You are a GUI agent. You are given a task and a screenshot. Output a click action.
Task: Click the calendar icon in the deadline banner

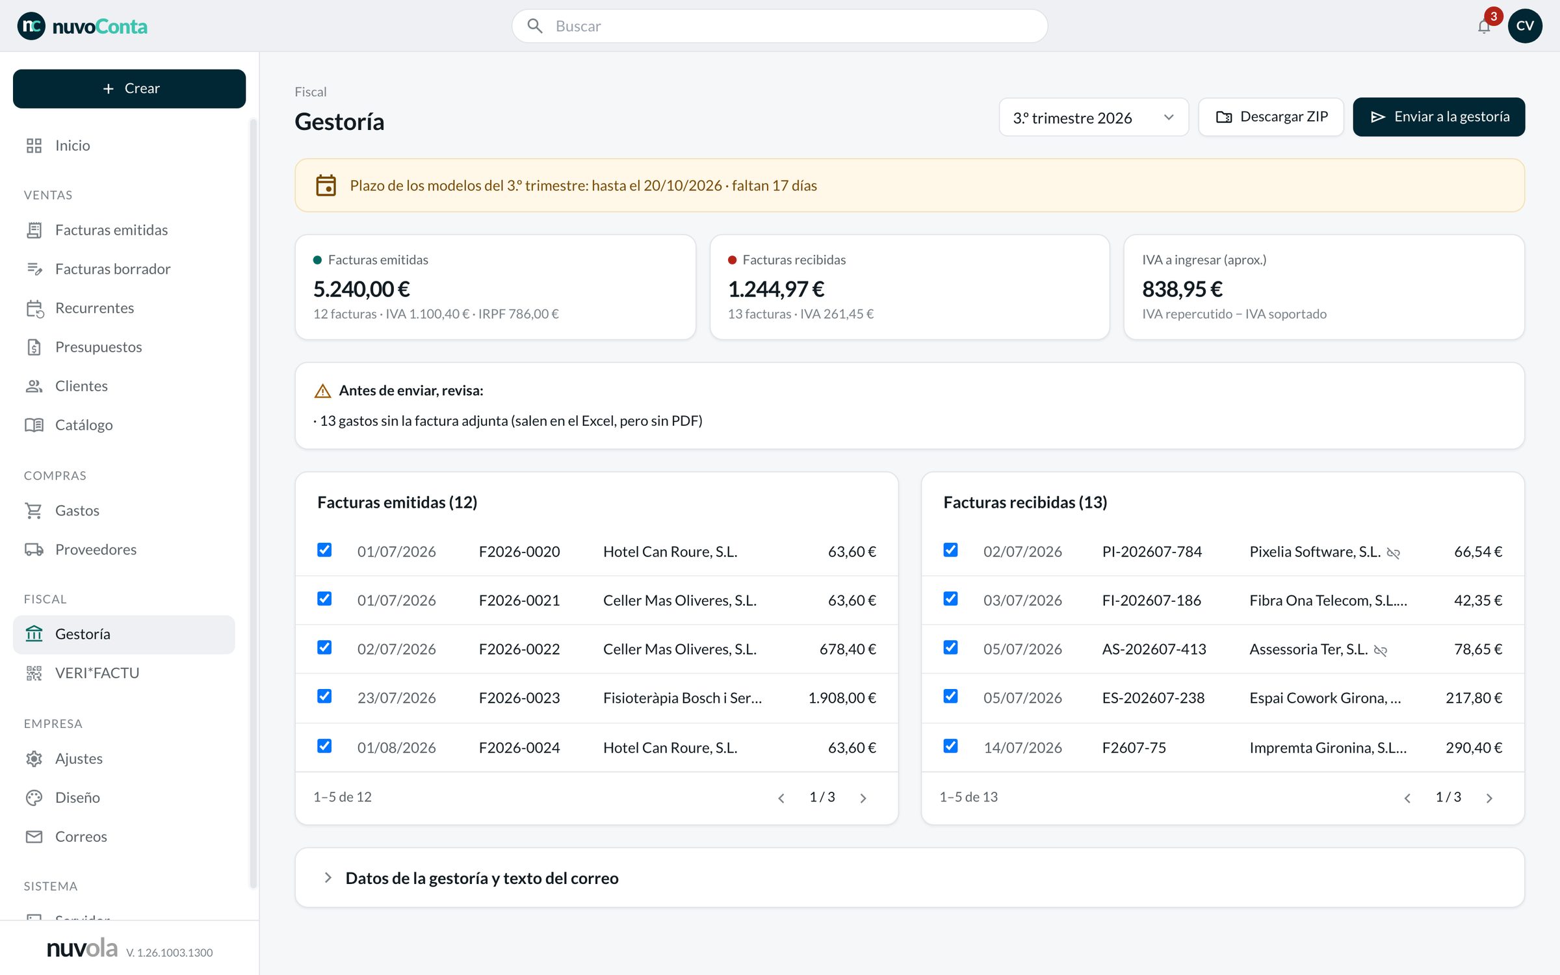click(326, 185)
